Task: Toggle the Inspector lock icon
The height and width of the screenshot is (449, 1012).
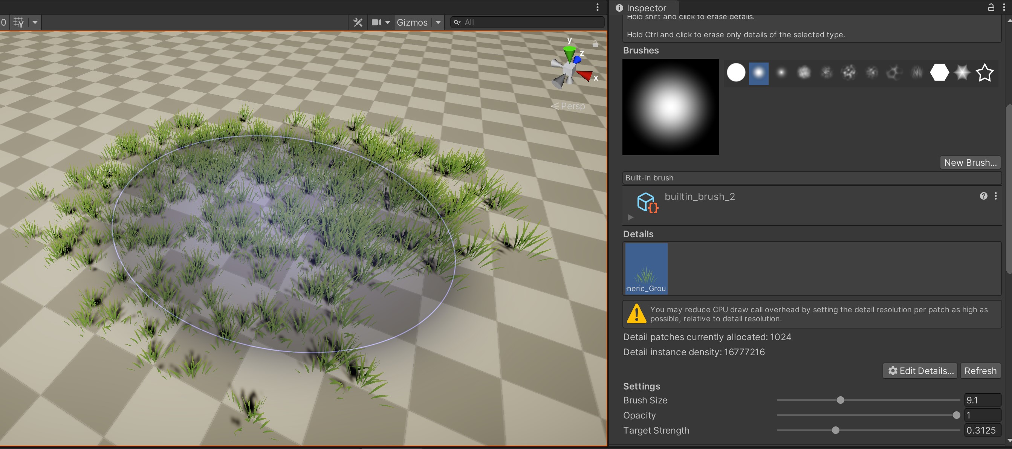Action: [x=991, y=8]
